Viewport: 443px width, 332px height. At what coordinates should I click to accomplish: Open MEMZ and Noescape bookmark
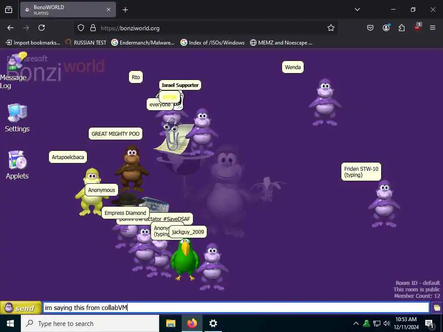(x=281, y=43)
